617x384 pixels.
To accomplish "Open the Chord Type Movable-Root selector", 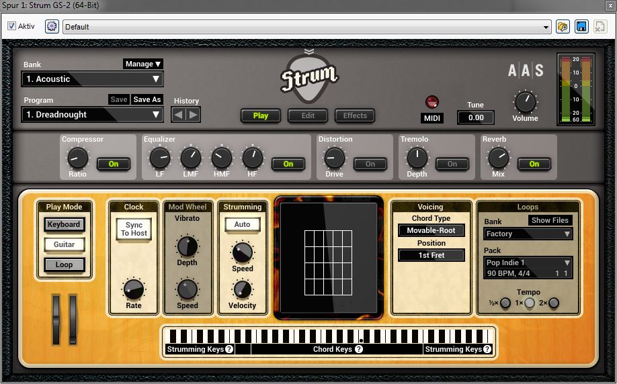I will 431,231.
